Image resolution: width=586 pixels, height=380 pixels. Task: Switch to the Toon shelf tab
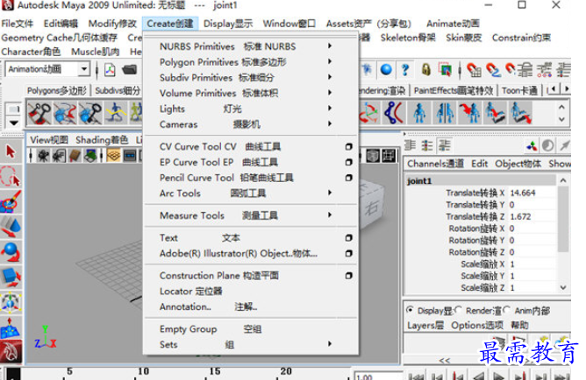coord(519,90)
